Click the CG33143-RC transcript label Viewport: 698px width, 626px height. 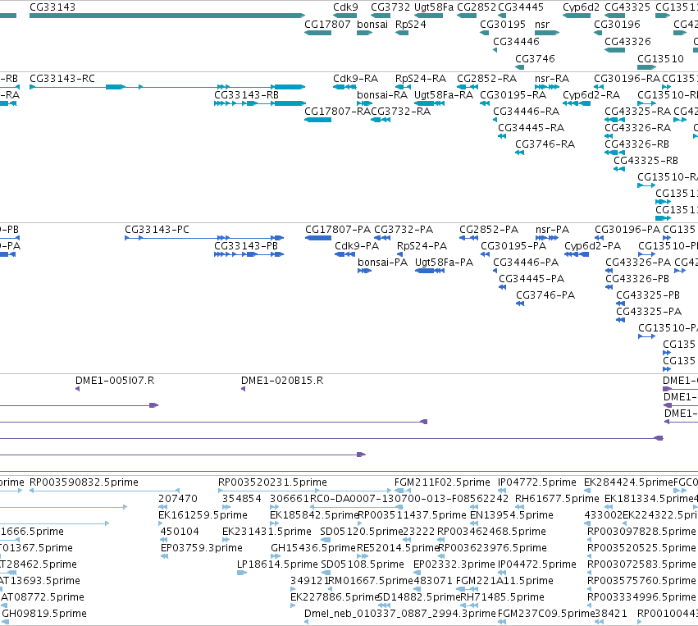(62, 79)
